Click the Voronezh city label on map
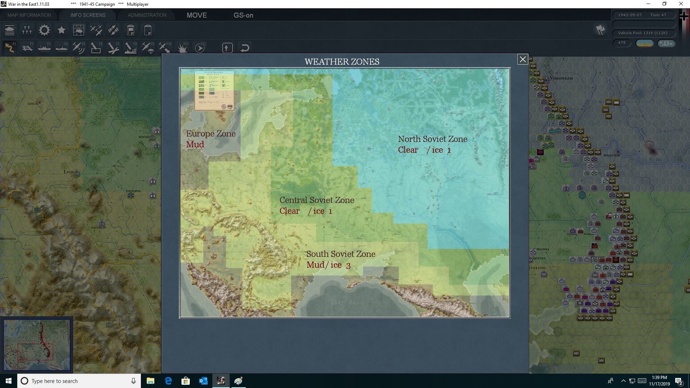Screen dimensions: 690x388 coord(561,78)
